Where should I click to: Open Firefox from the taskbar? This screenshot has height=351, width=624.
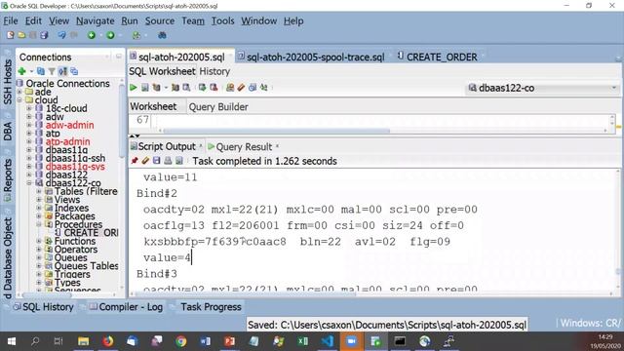click(108, 341)
